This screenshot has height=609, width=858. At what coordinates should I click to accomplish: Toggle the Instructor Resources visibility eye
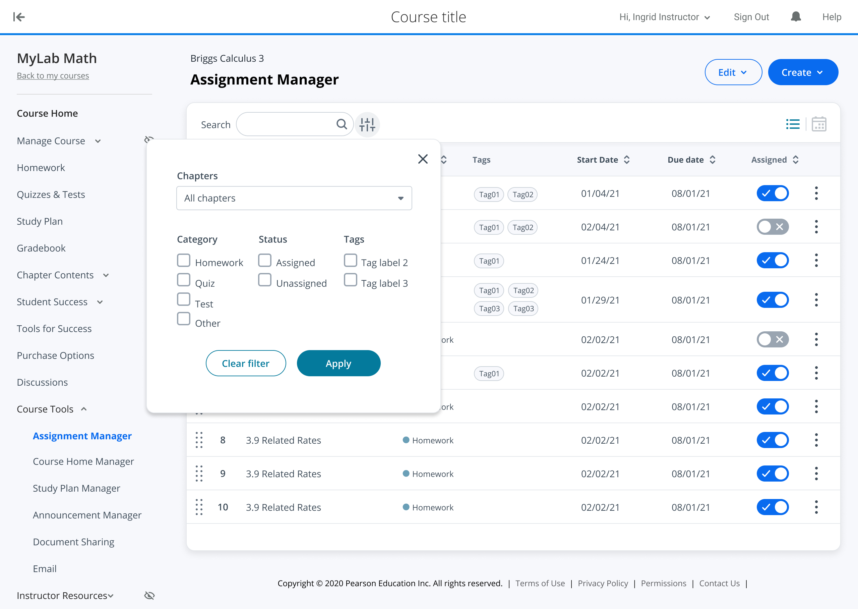(149, 596)
